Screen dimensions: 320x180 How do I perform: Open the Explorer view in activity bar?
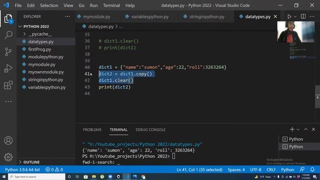[x=8, y=19]
